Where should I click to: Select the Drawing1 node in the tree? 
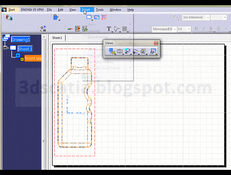[20, 39]
